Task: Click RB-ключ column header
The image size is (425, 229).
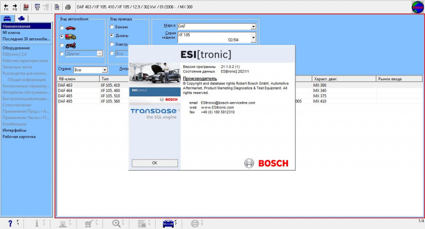Action: [78, 79]
